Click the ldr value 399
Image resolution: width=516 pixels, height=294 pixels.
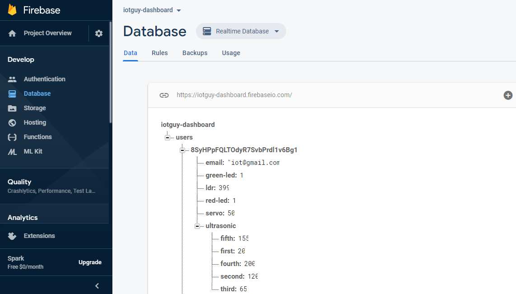[224, 188]
